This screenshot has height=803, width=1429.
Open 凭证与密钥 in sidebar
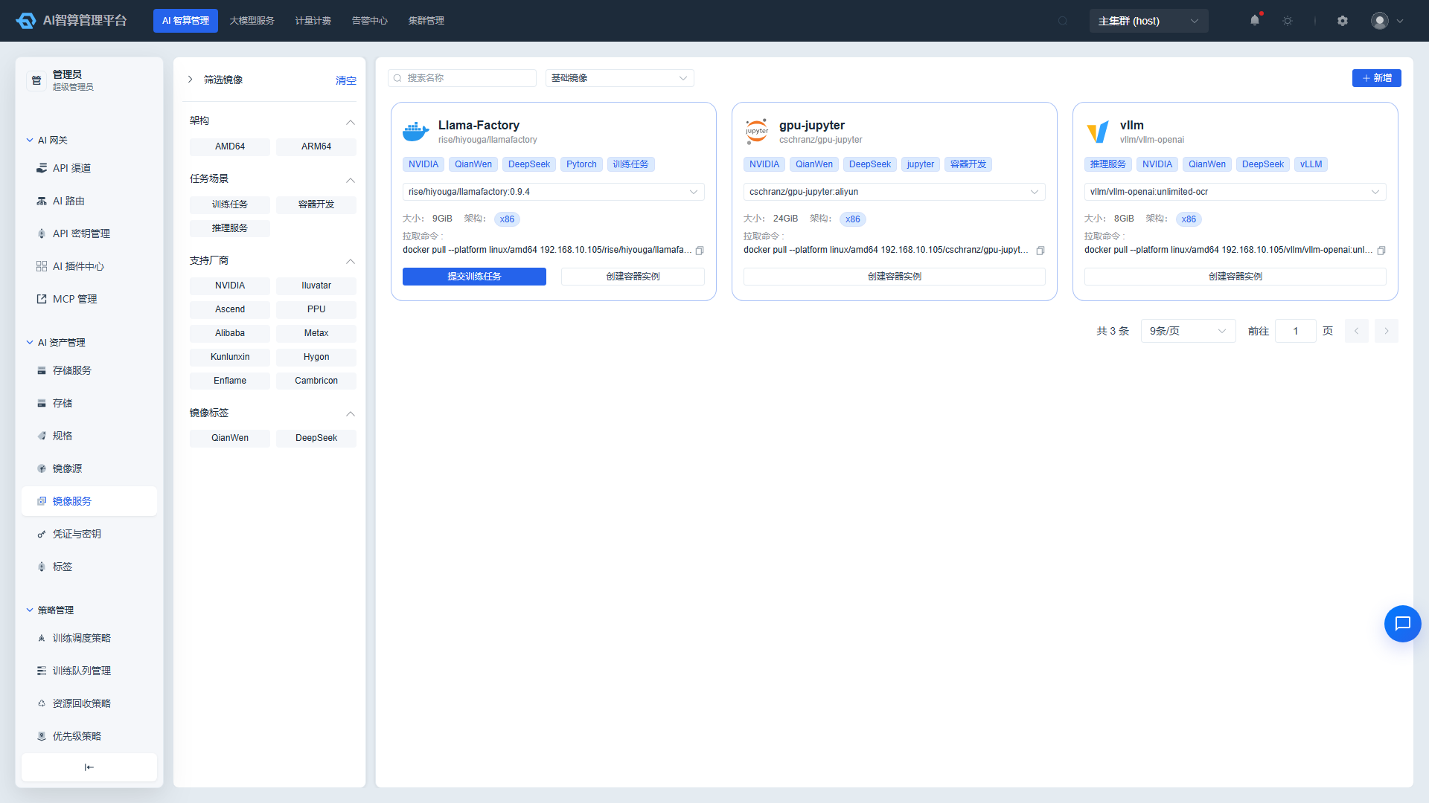coord(89,534)
